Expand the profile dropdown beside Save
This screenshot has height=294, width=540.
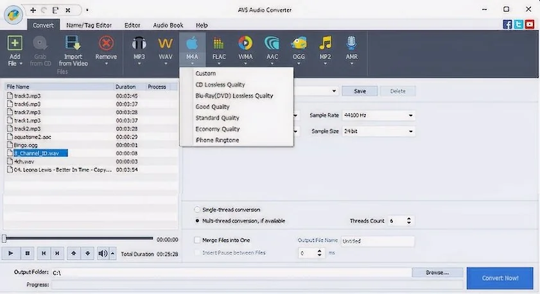(x=334, y=91)
